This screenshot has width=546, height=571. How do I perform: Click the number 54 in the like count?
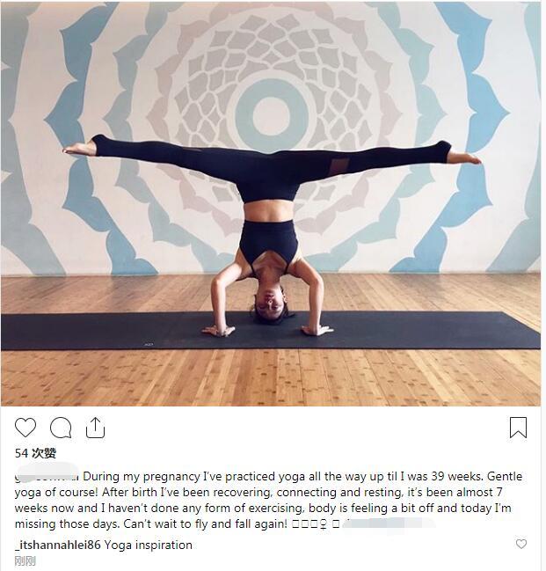coord(21,453)
